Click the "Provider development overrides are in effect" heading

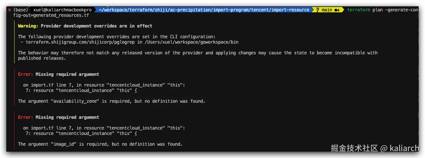point(97,26)
